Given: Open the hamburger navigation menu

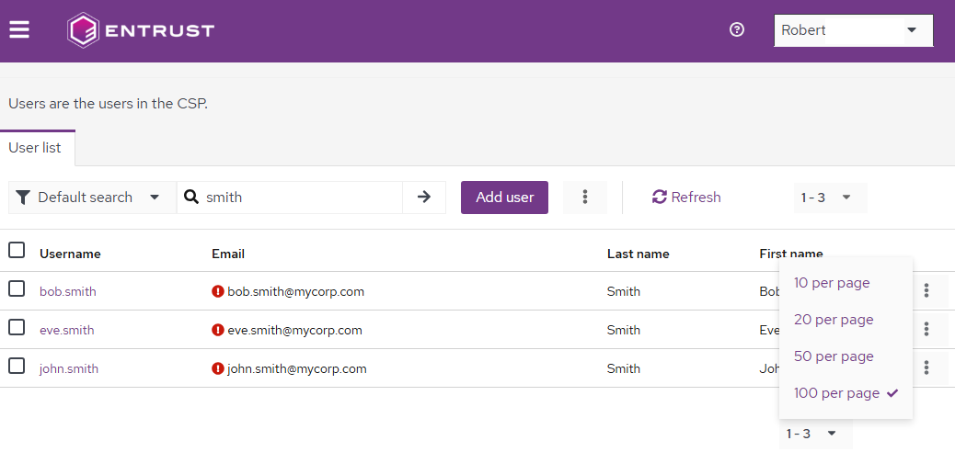Looking at the screenshot, I should pos(19,30).
